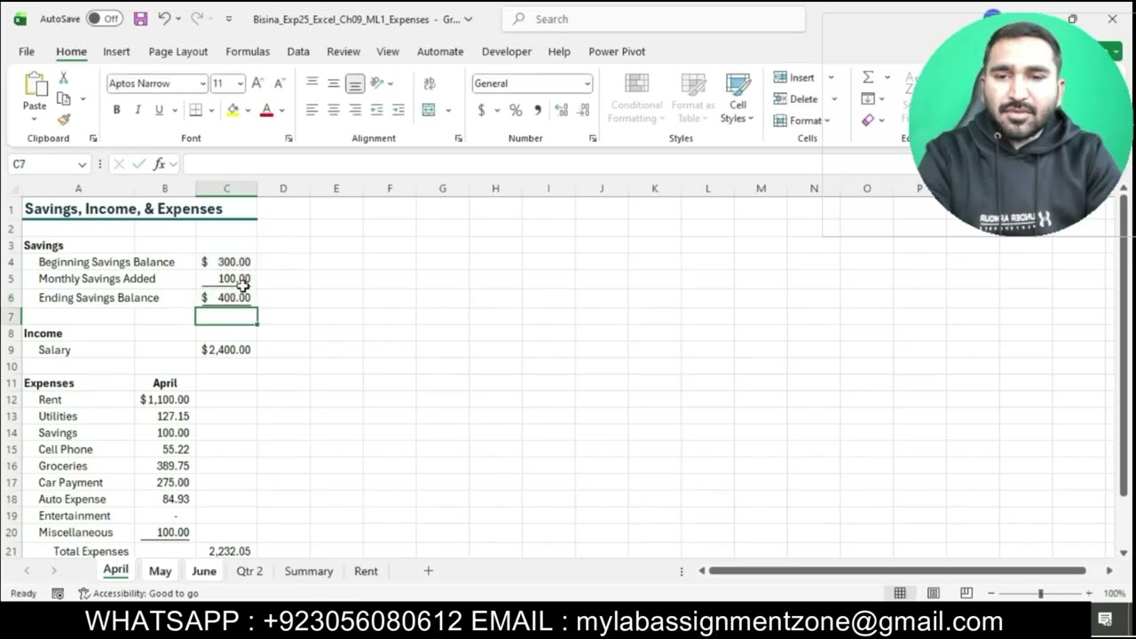Open the Page Layout ribbon tab
The height and width of the screenshot is (639, 1136).
pyautogui.click(x=177, y=51)
